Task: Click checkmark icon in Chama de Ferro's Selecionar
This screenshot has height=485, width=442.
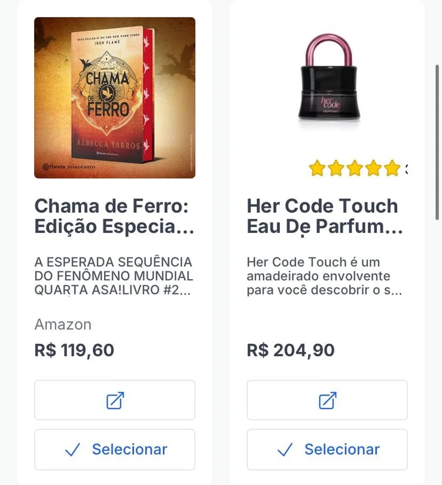Action: (x=73, y=450)
